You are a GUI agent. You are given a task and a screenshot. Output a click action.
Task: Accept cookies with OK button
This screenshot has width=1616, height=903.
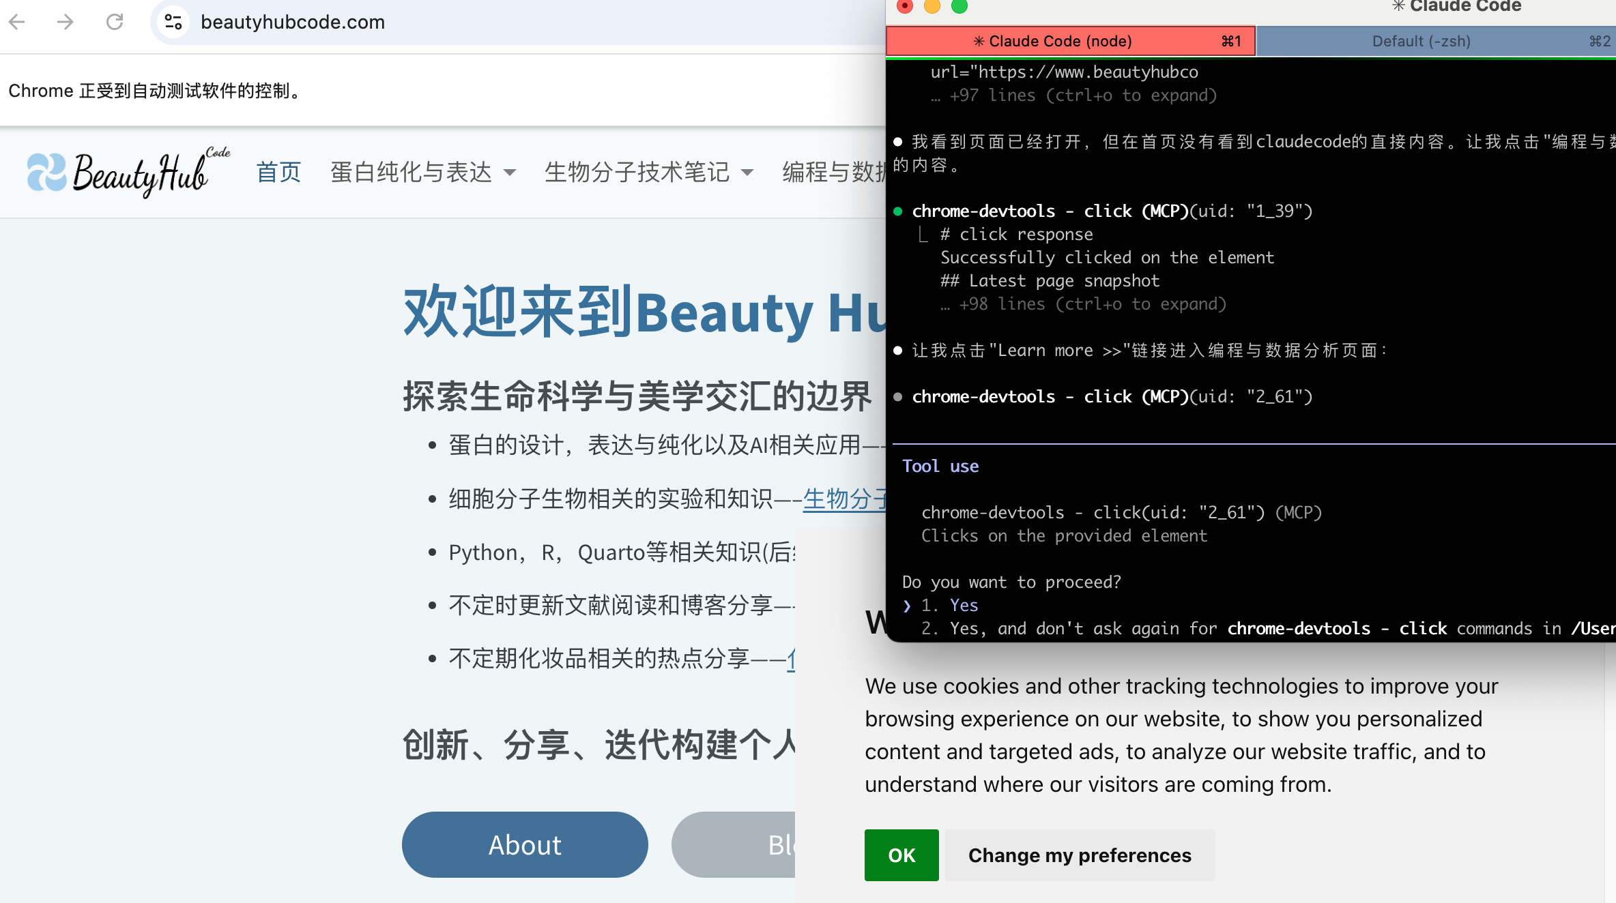coord(901,855)
